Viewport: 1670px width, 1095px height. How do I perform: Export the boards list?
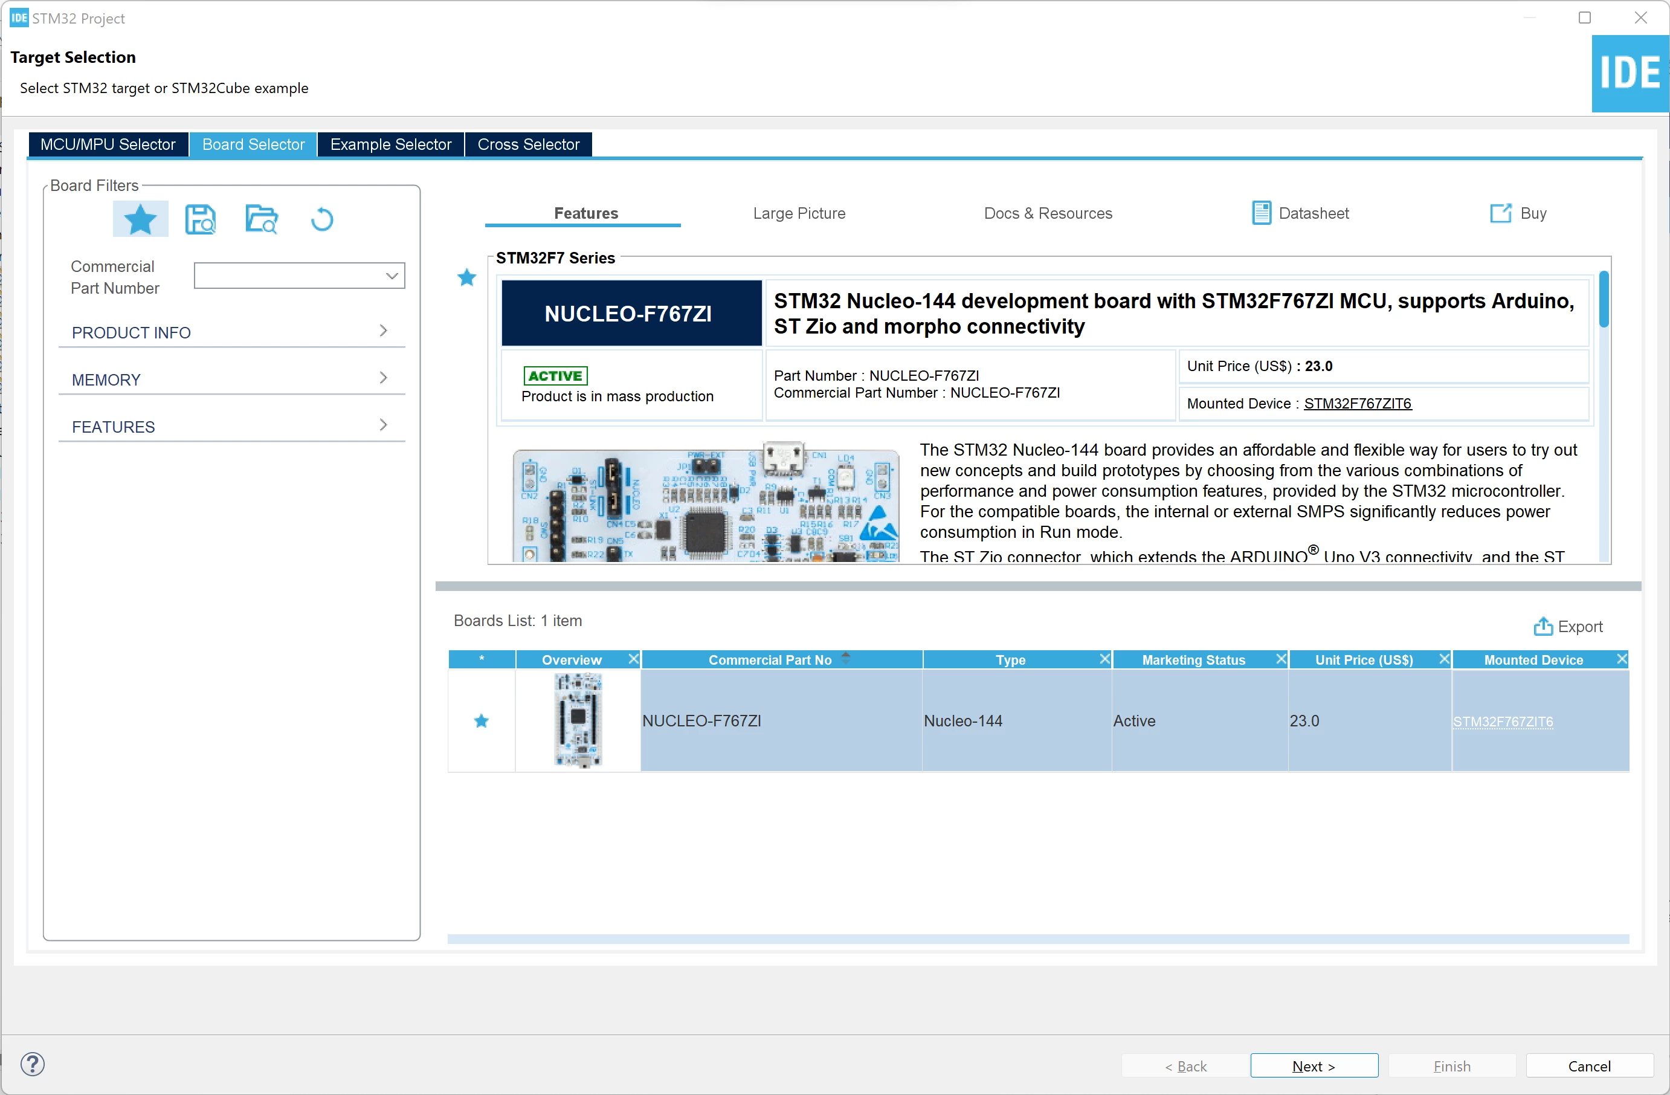tap(1568, 627)
